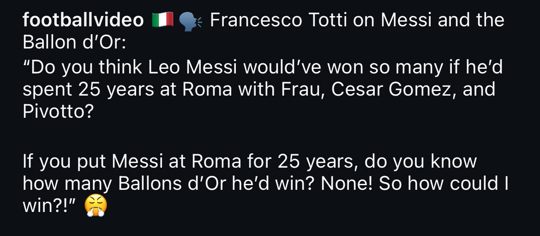
Task: Click the word "win?!" before the emoji
Action: pyautogui.click(x=51, y=206)
